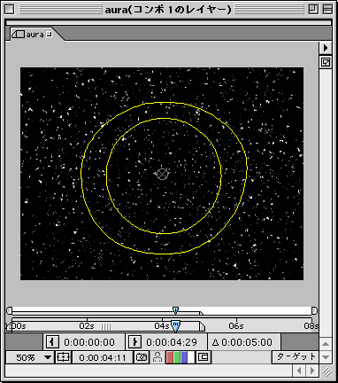Click the current time 0:00:04:11 field
Screen dimensions: 338x383
(103, 357)
